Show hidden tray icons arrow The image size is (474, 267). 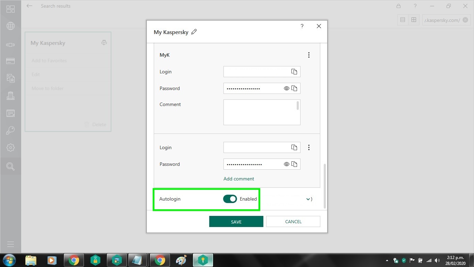click(x=387, y=260)
